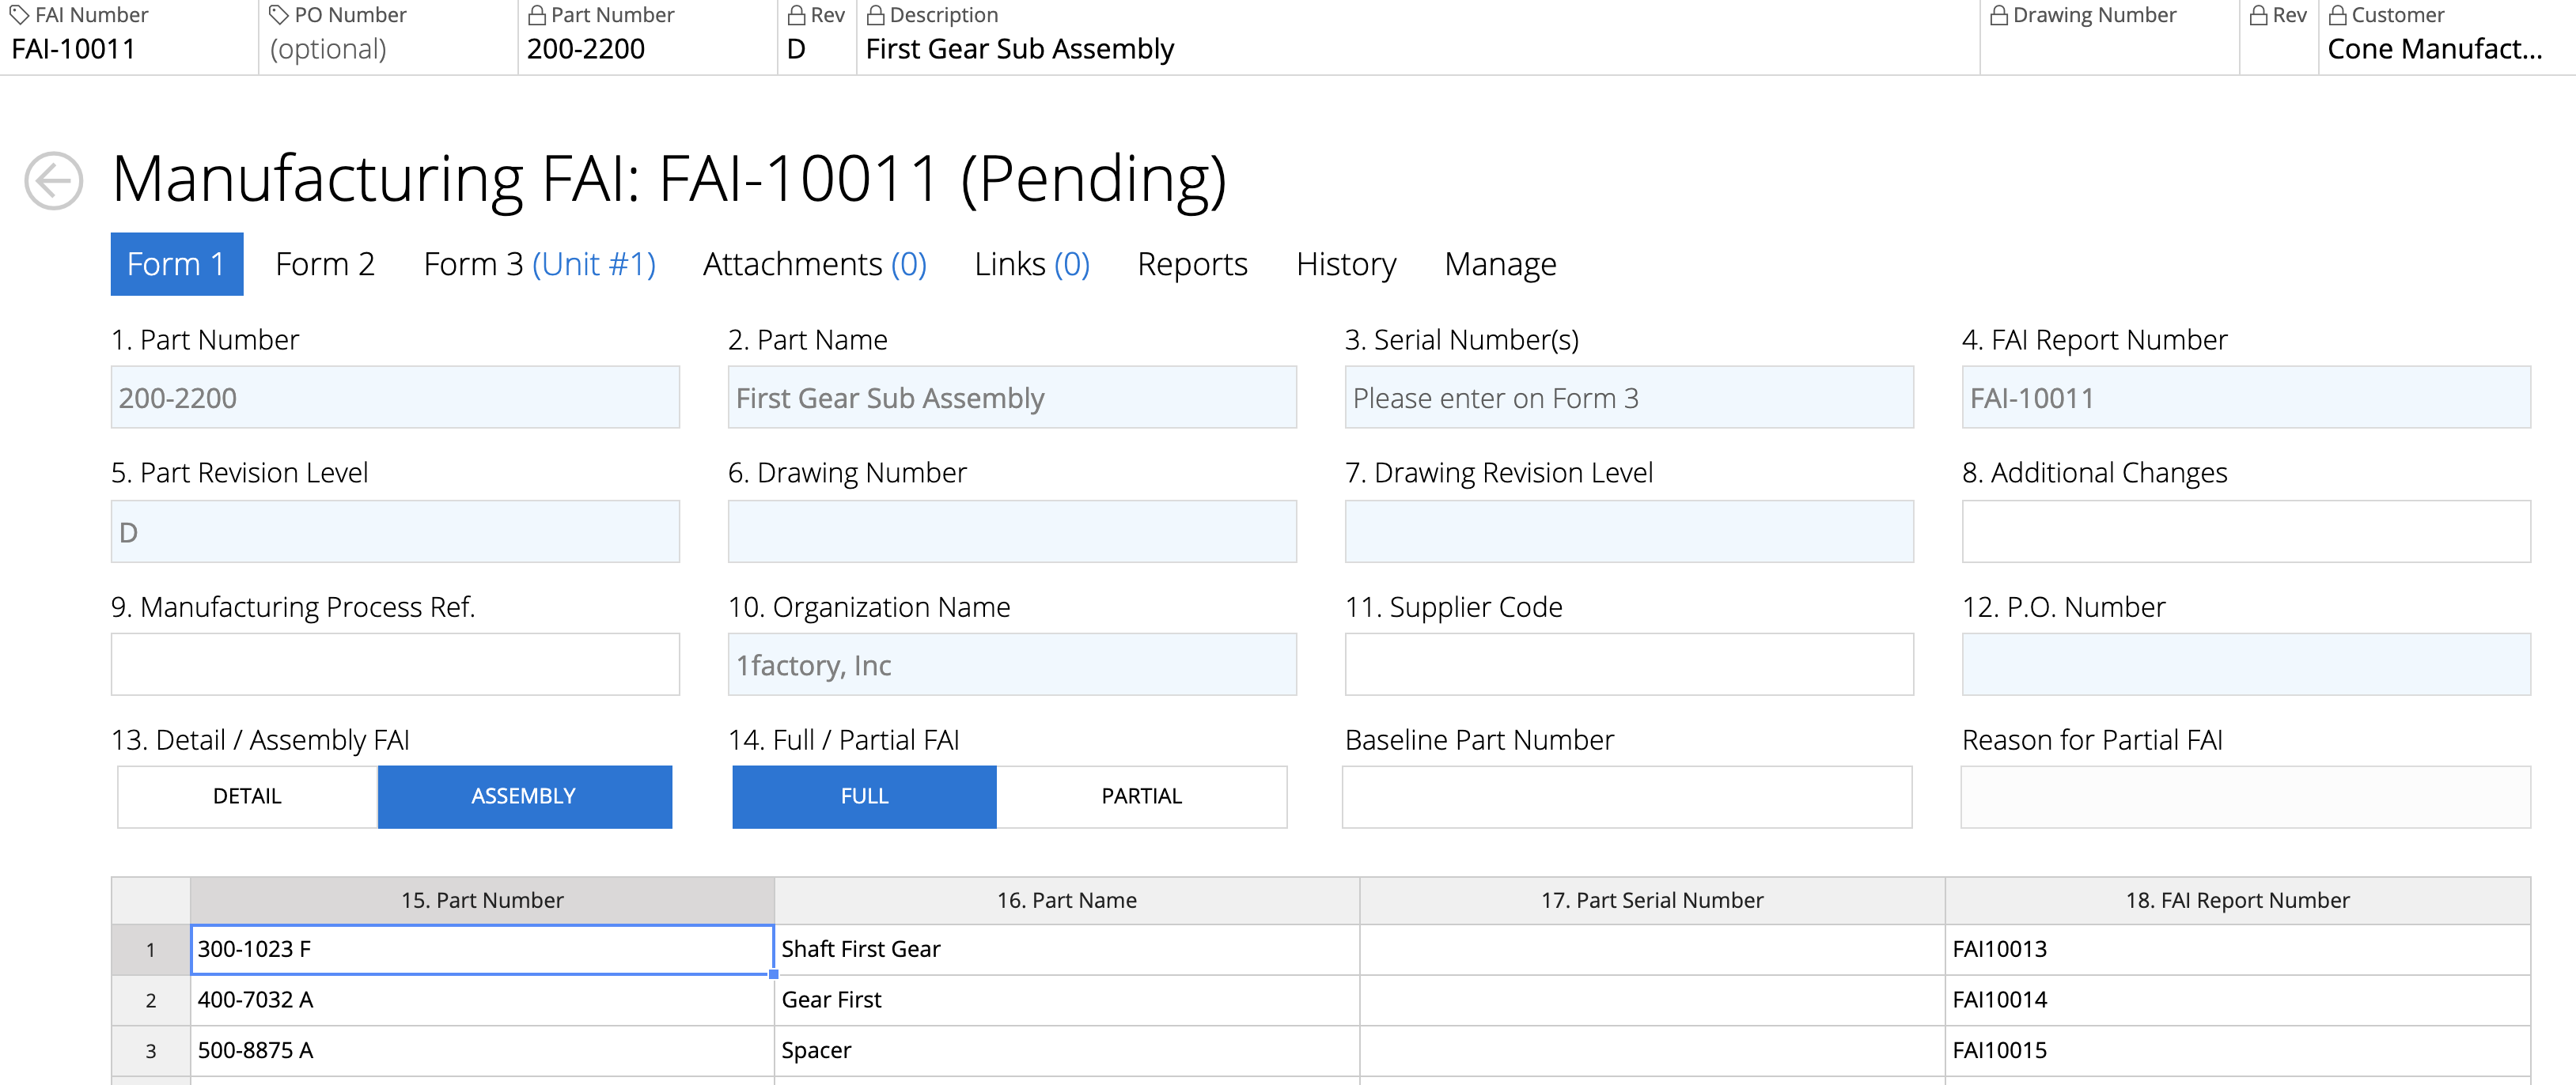Screen dimensions: 2576x1085
Task: Click the Customer value Cone Manufact...
Action: pos(2434,49)
